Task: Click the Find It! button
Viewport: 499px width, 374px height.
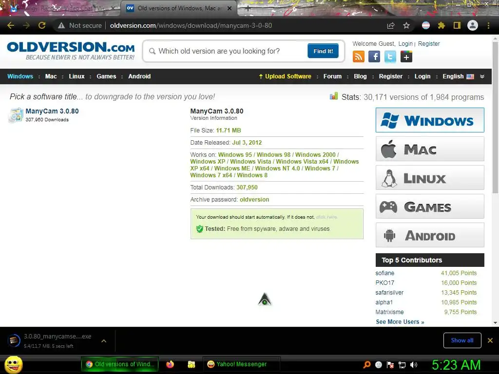Action: pos(323,51)
